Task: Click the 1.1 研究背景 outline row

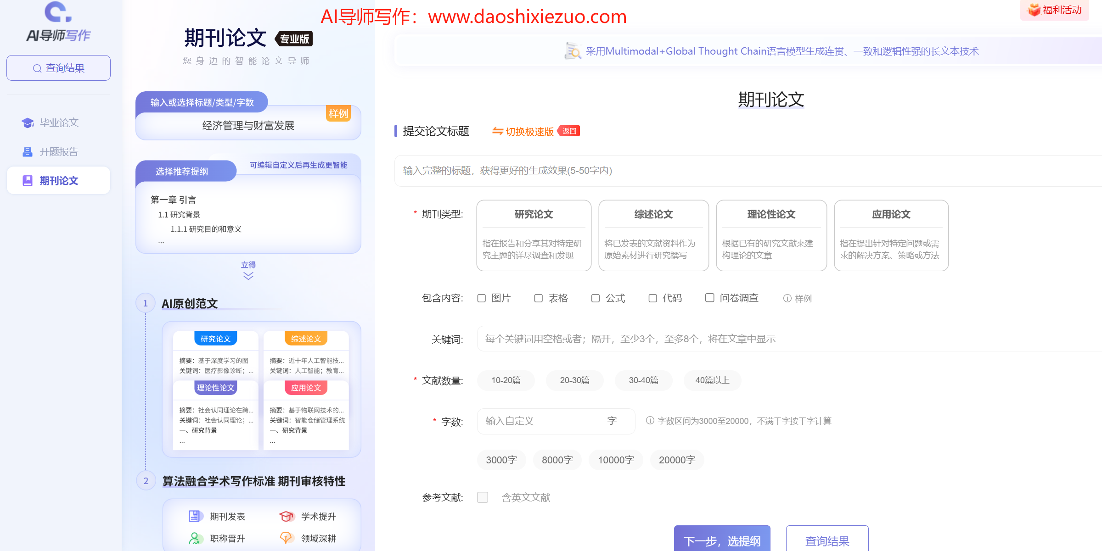Action: 179,215
